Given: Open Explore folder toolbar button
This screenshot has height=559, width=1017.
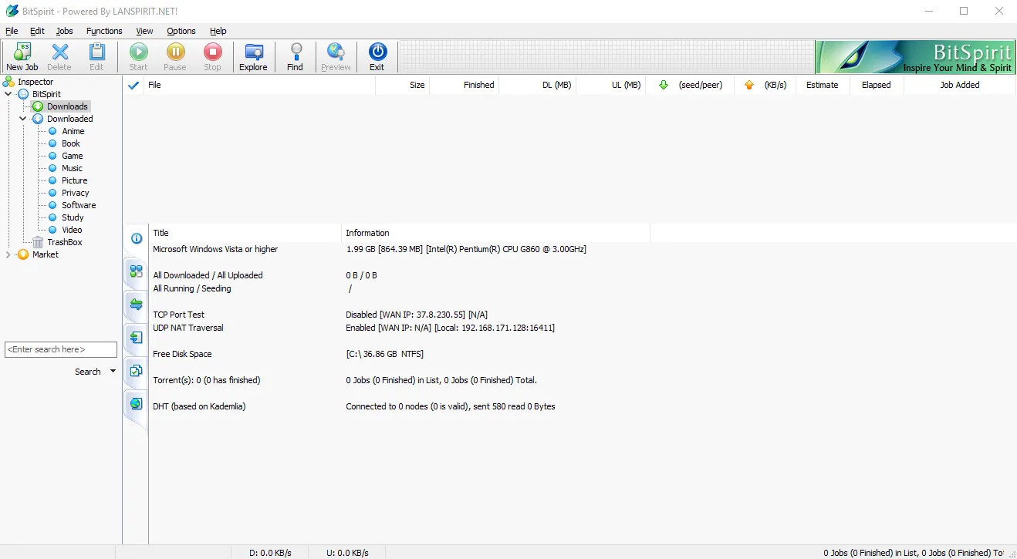Looking at the screenshot, I should point(253,52).
